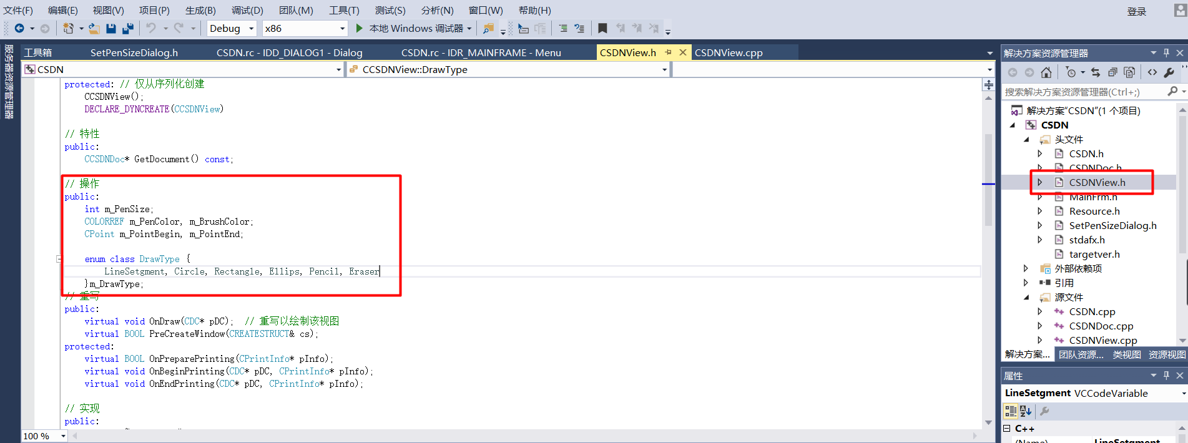The width and height of the screenshot is (1188, 443).
Task: Toggle Categorized view in Properties panel
Action: pyautogui.click(x=1010, y=411)
